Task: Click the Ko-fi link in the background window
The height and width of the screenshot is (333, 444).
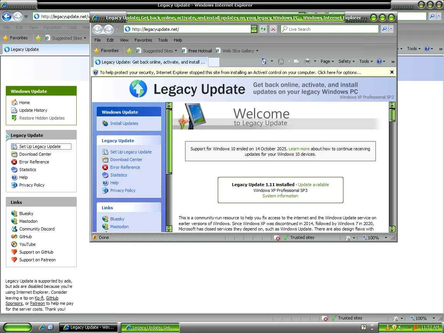Action: [39, 298]
